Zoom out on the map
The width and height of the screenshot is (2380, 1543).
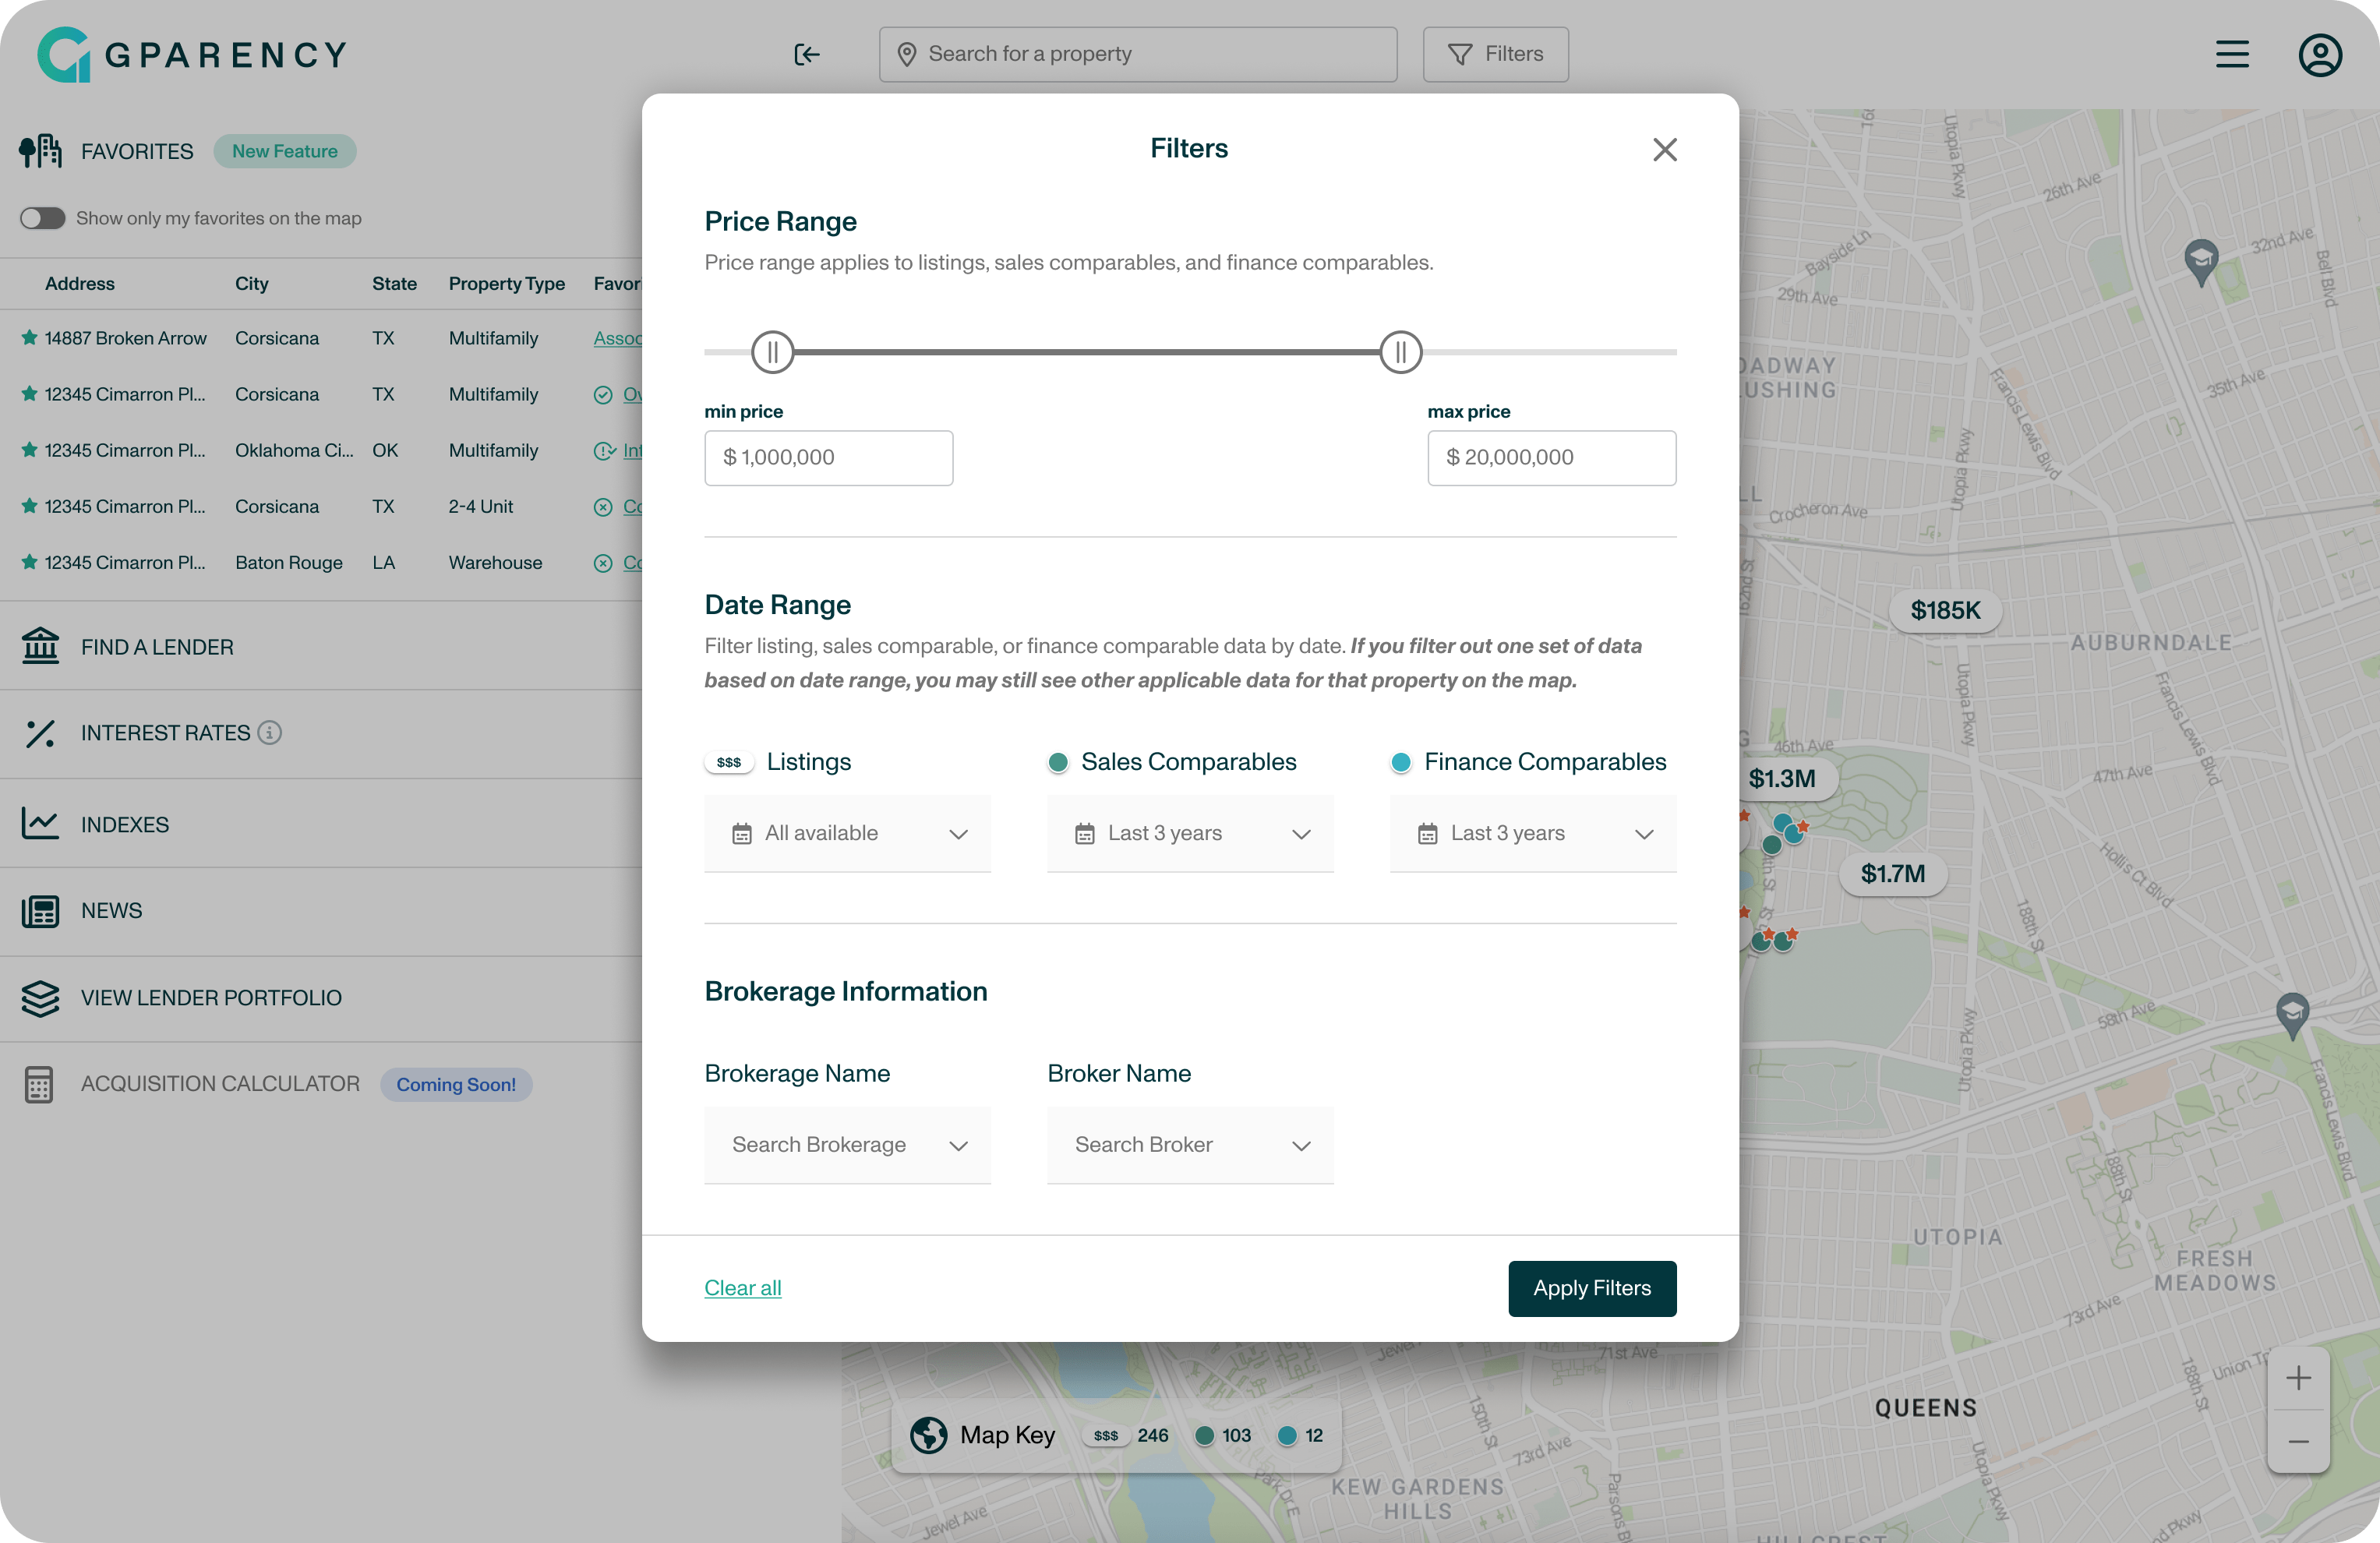2298,1441
